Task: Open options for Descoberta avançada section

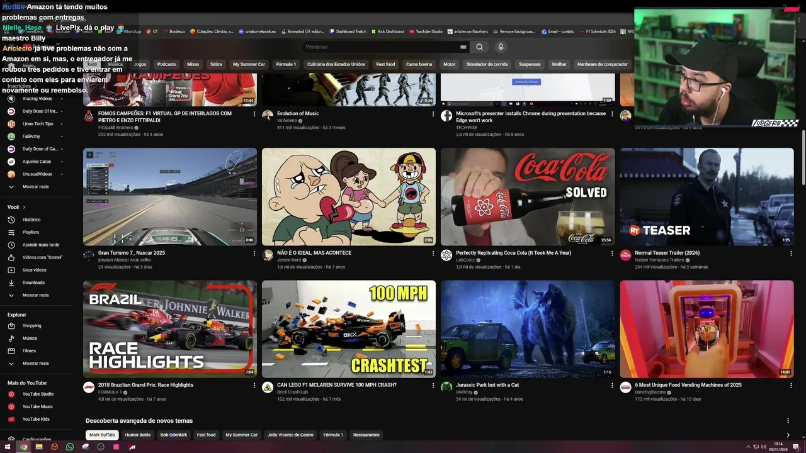Action: (788, 421)
